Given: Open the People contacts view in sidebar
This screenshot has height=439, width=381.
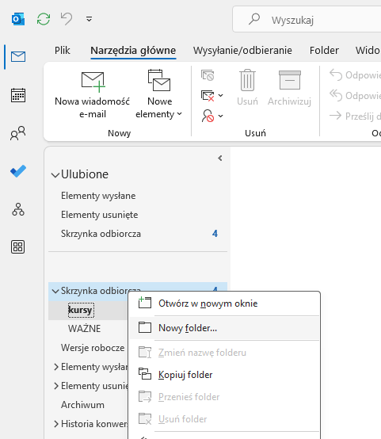Looking at the screenshot, I should 18,133.
